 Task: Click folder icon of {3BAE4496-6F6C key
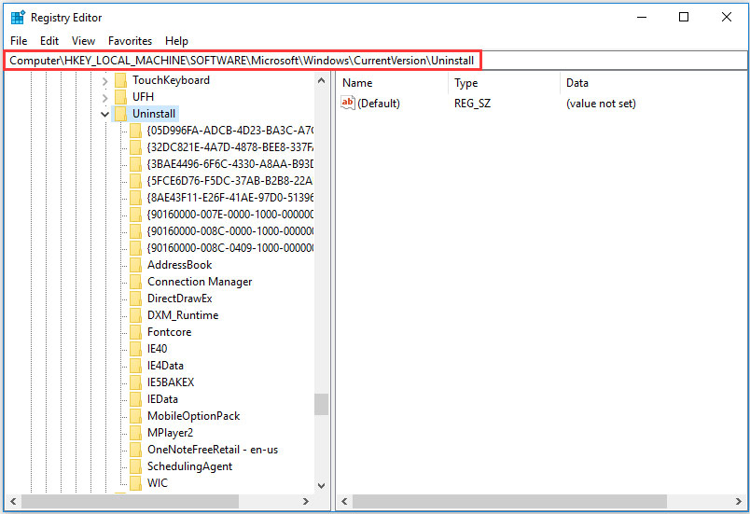coord(136,164)
